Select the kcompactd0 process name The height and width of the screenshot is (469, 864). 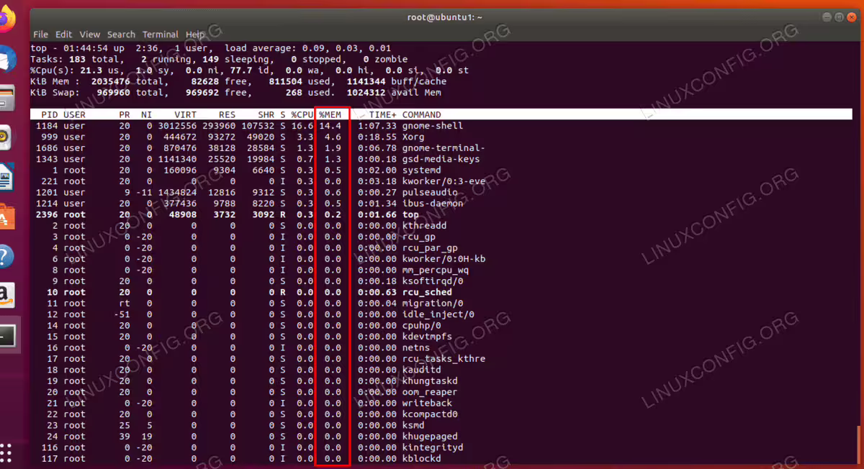[430, 414]
